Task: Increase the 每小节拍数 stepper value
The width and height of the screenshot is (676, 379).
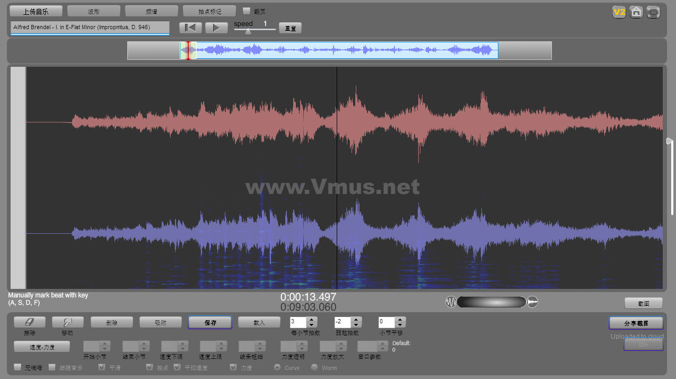Action: point(312,320)
